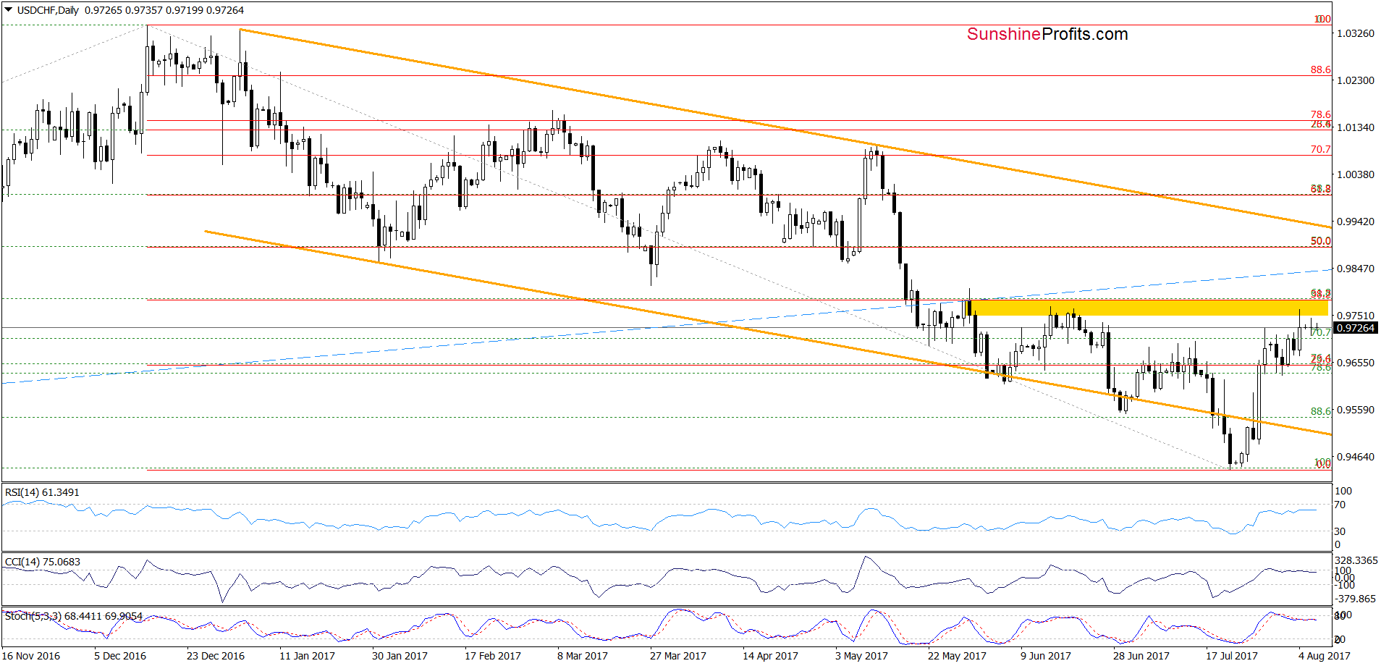
Task: Click the 5 Dec 2016 date label
Action: [120, 656]
